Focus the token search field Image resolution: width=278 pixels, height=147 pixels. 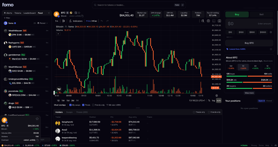139,5
